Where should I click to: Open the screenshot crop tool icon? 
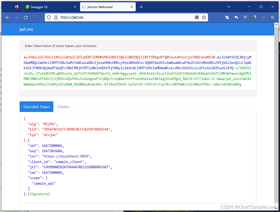227,17
